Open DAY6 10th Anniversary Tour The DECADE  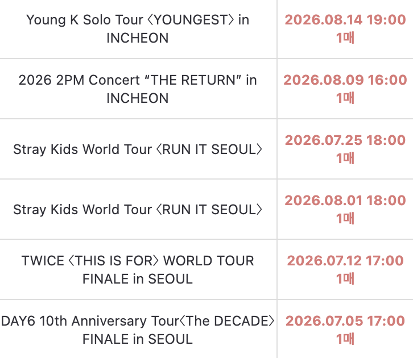(138, 330)
